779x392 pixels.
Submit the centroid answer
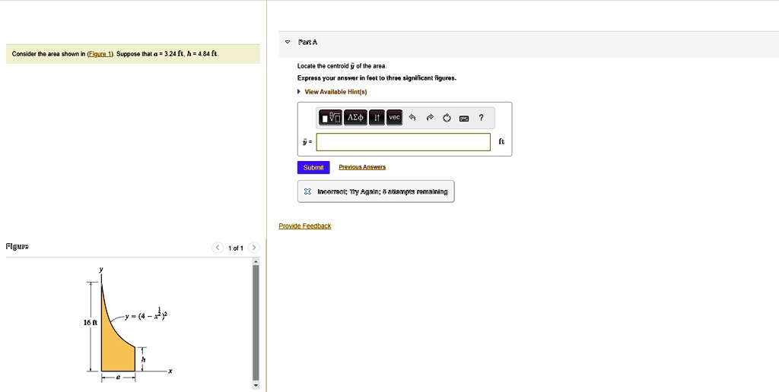click(313, 167)
